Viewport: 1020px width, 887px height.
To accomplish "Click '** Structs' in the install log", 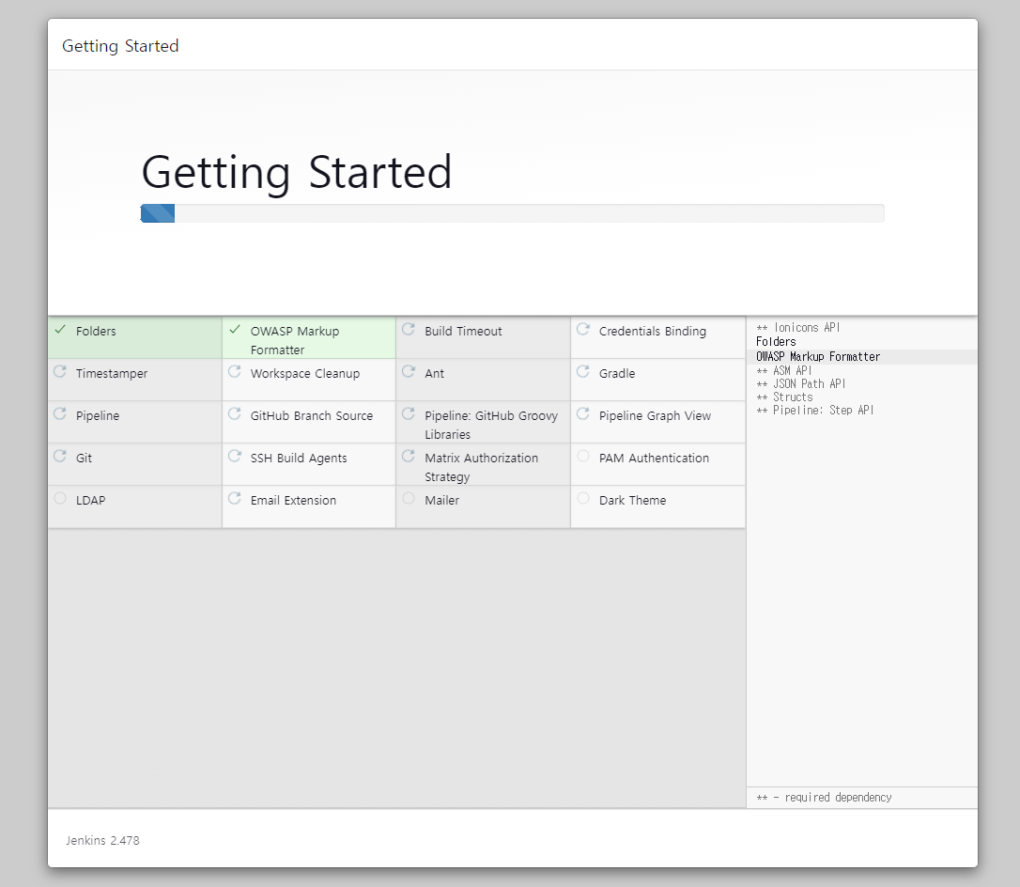I will [x=784, y=397].
